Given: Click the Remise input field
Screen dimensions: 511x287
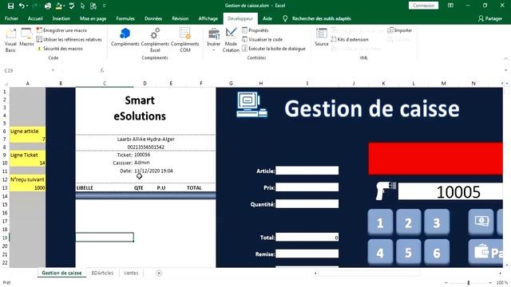Looking at the screenshot, I should [x=307, y=254].
